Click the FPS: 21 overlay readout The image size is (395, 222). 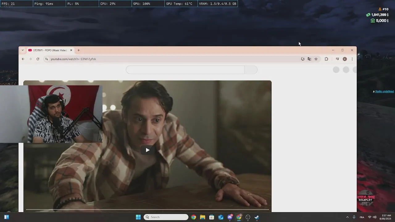coord(16,4)
